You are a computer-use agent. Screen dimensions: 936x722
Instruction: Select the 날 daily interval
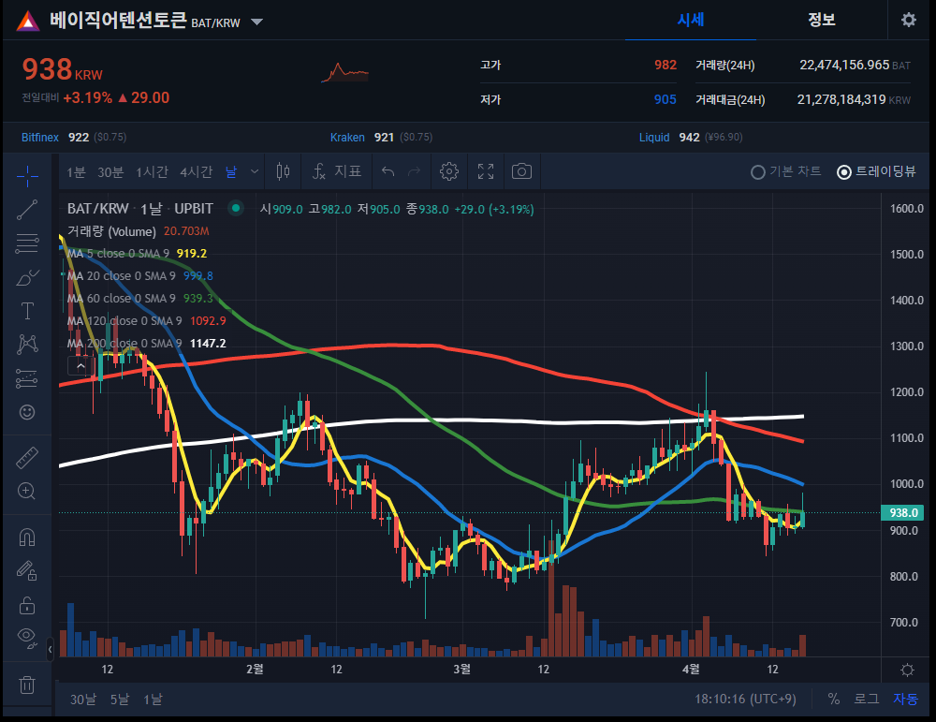point(231,172)
